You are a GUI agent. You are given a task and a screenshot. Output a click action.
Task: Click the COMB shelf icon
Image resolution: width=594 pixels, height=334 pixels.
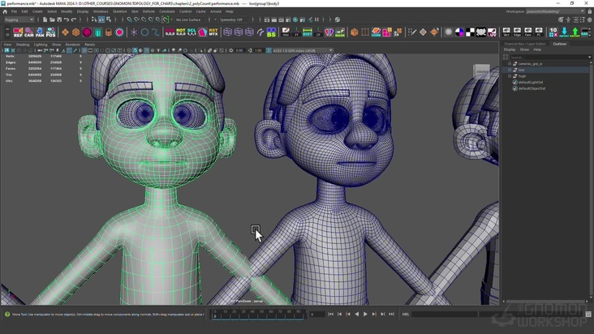376,32
